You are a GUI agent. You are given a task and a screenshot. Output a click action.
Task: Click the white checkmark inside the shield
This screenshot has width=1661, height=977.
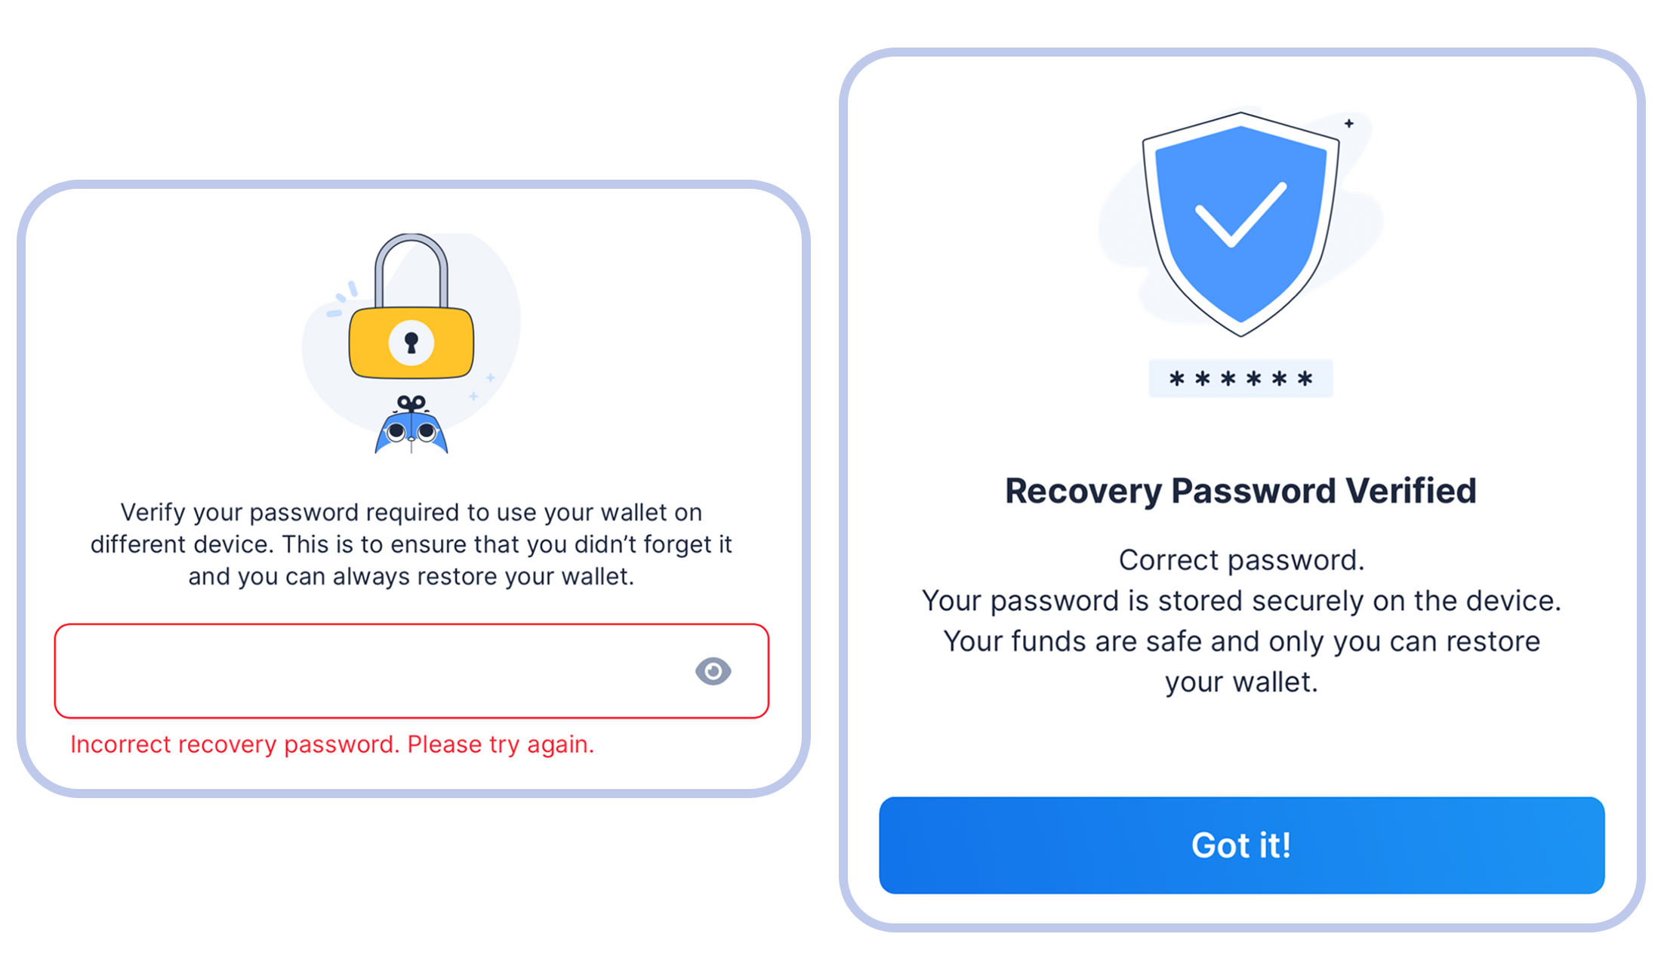point(1240,214)
